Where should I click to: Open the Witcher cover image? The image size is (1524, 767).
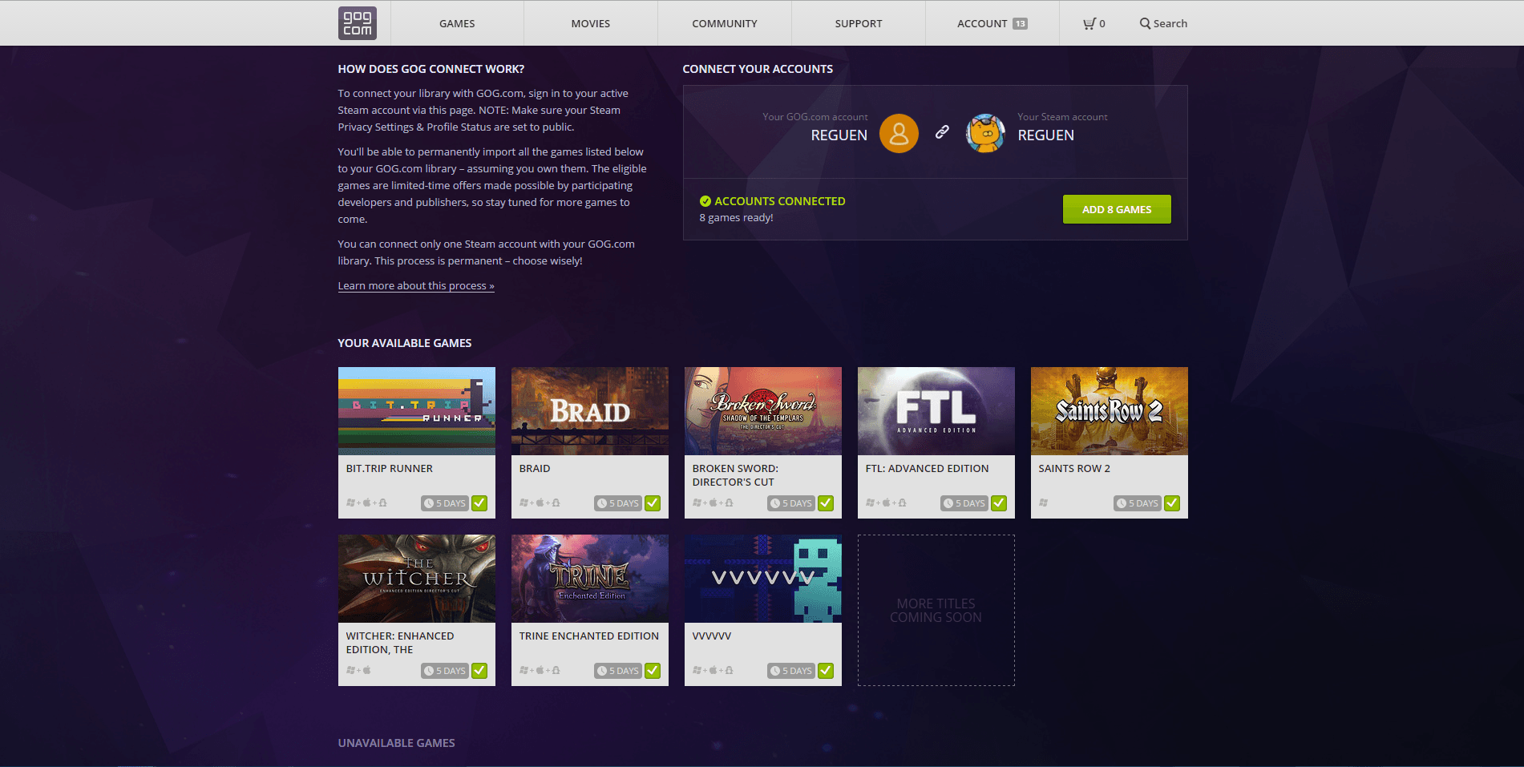[417, 579]
